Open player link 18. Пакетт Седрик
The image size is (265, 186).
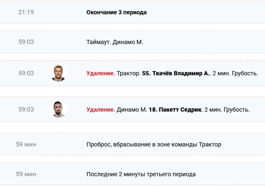coord(175,110)
